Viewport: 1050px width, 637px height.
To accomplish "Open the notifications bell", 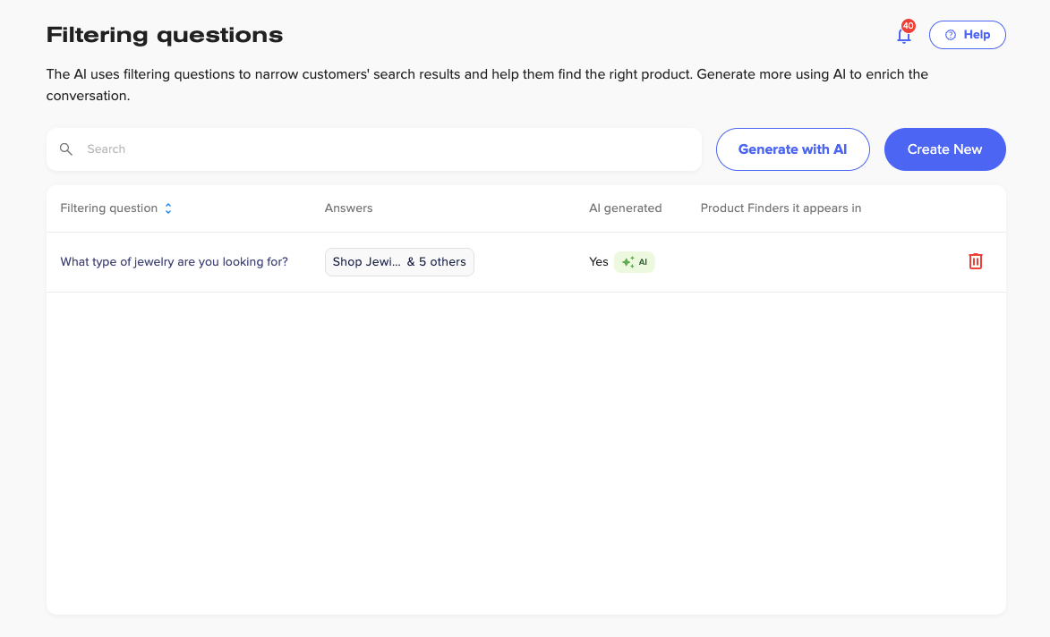I will [903, 37].
